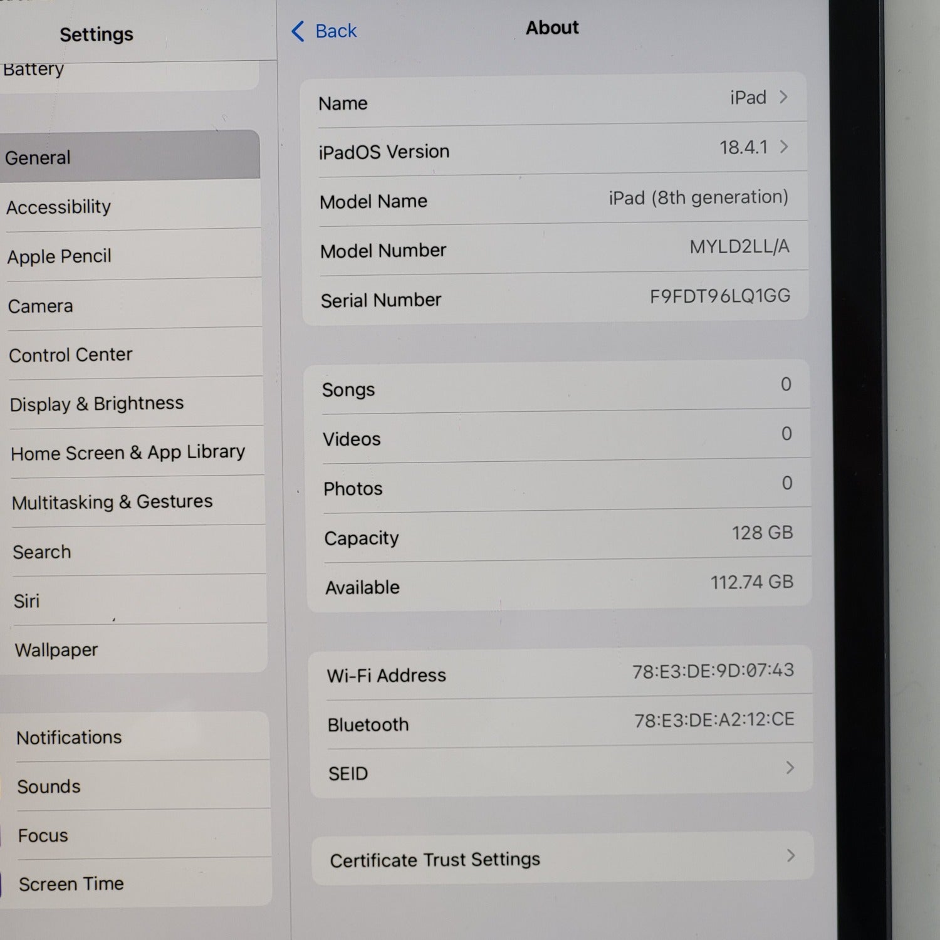Tap the Model Number label
The image size is (940, 940).
point(383,251)
